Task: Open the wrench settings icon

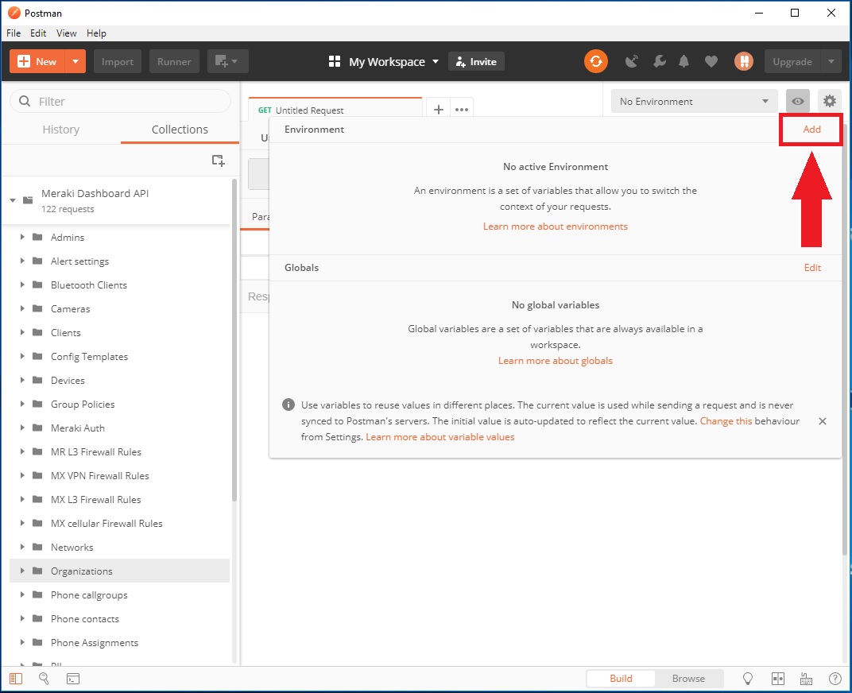Action: [x=659, y=61]
